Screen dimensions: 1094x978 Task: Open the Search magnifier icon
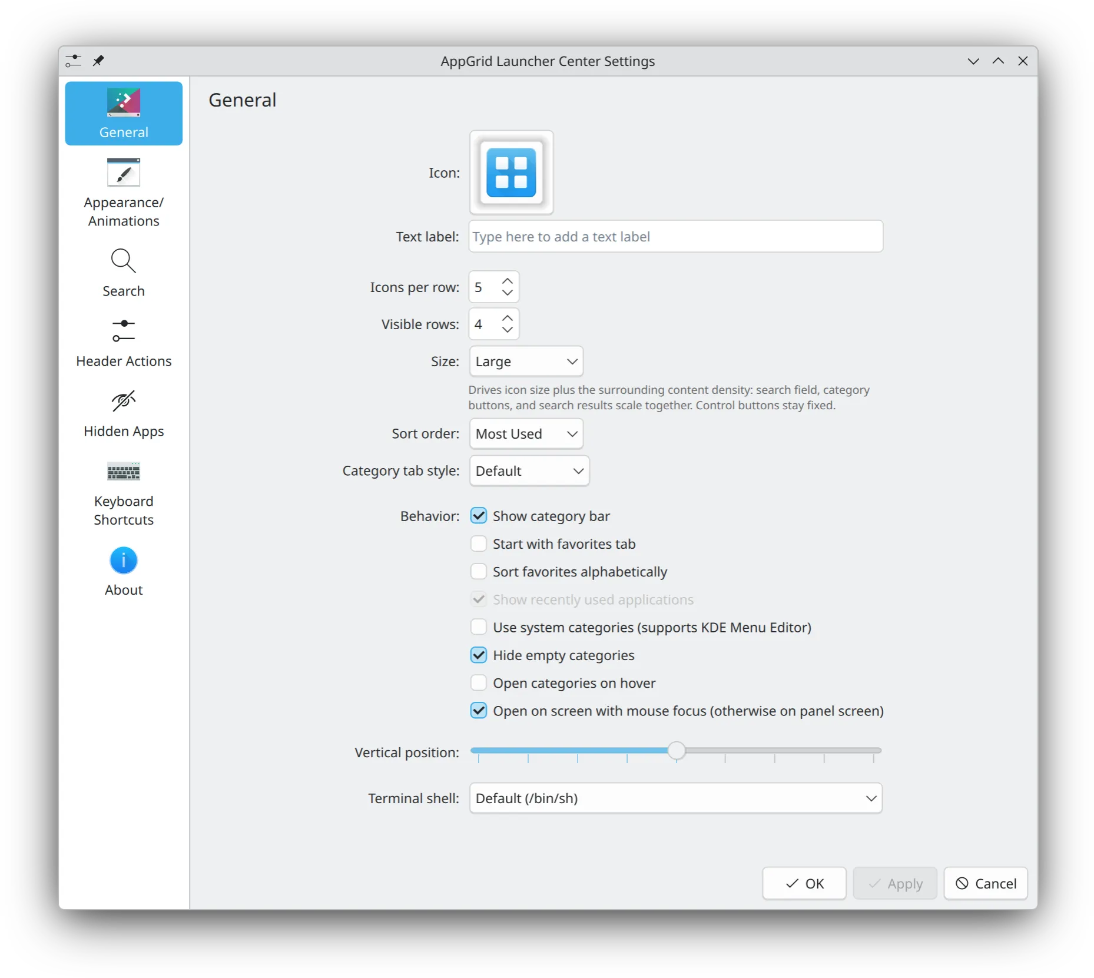124,261
